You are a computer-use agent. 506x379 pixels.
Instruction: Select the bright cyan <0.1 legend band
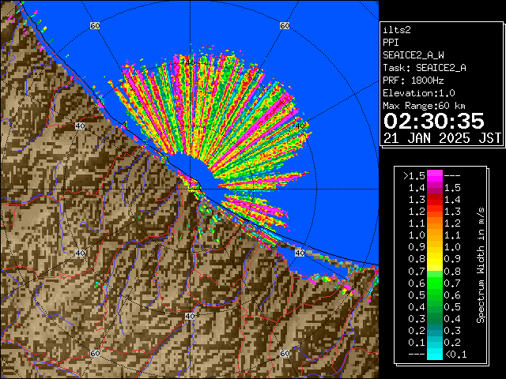435,355
